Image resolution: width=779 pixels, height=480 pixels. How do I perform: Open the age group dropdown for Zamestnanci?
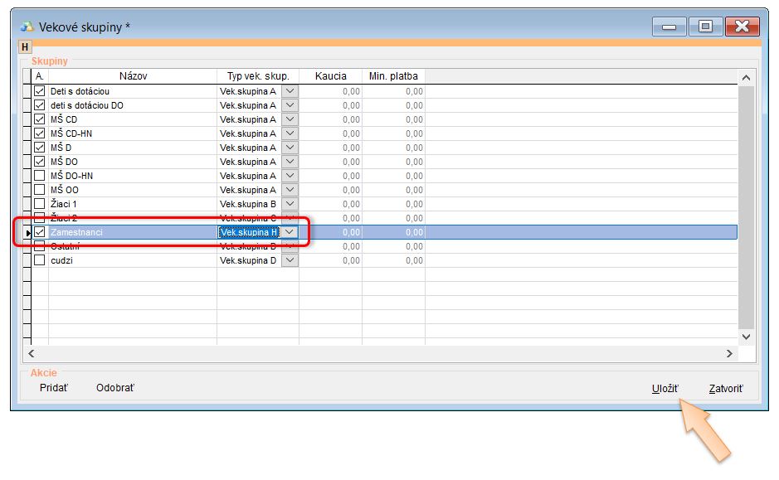tap(290, 232)
